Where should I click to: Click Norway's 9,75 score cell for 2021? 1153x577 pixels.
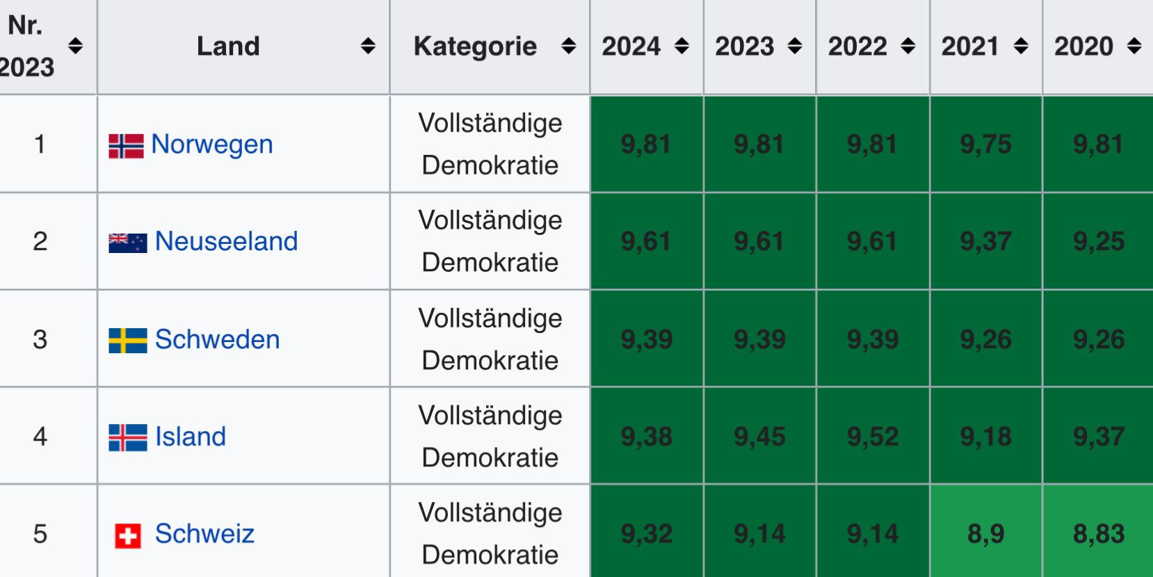[x=985, y=145]
